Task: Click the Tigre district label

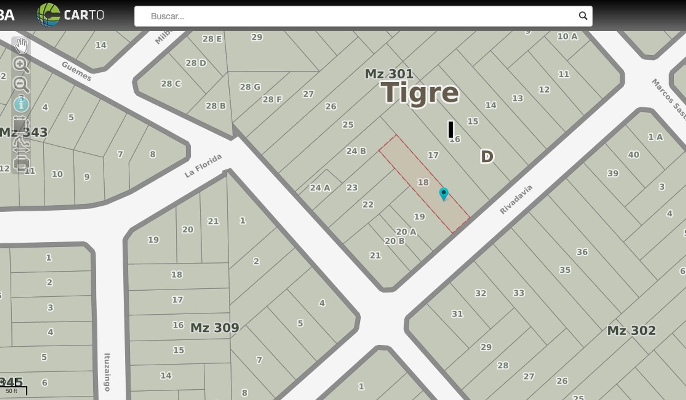Action: click(419, 93)
